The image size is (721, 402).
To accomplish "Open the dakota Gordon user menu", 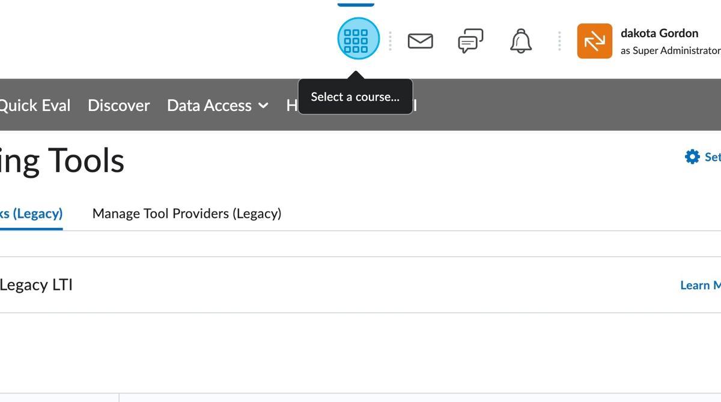I will [x=659, y=34].
